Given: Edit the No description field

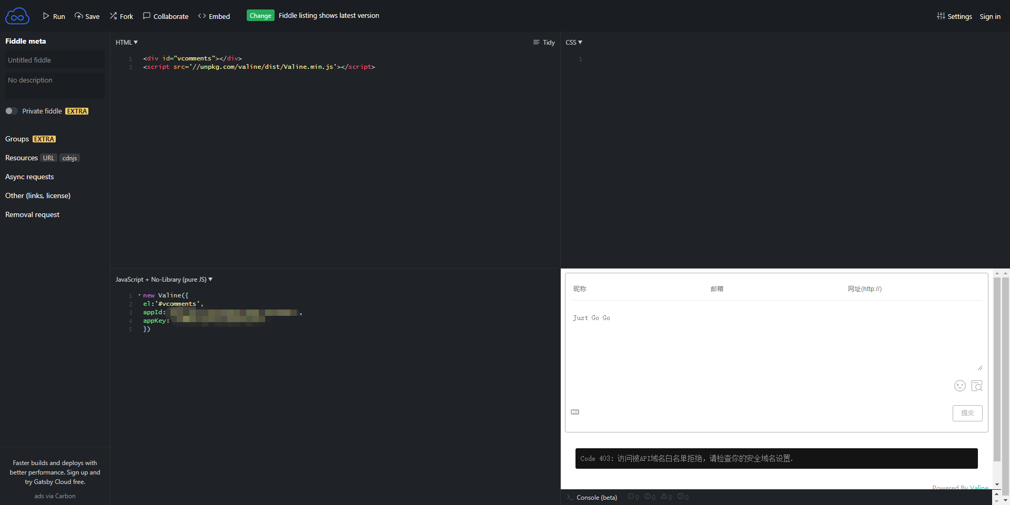Looking at the screenshot, I should [x=55, y=85].
